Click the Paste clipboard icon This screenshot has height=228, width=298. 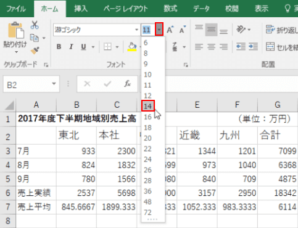tap(16, 30)
